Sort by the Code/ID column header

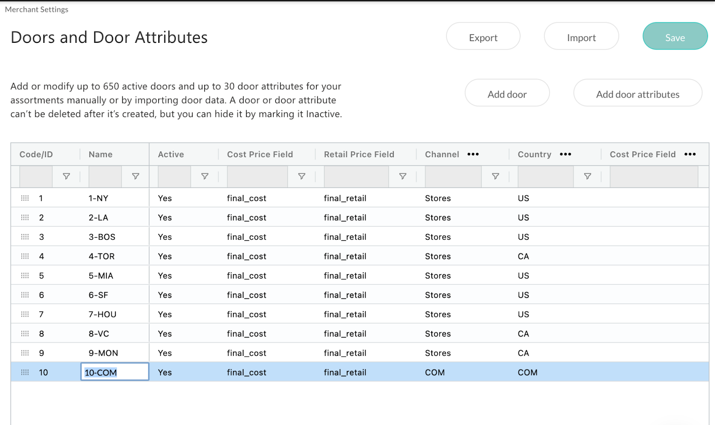pyautogui.click(x=36, y=154)
